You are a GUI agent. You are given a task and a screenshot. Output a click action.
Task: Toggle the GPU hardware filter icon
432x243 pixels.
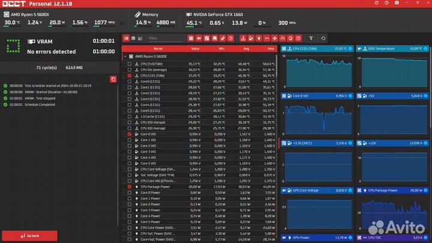tap(199, 38)
